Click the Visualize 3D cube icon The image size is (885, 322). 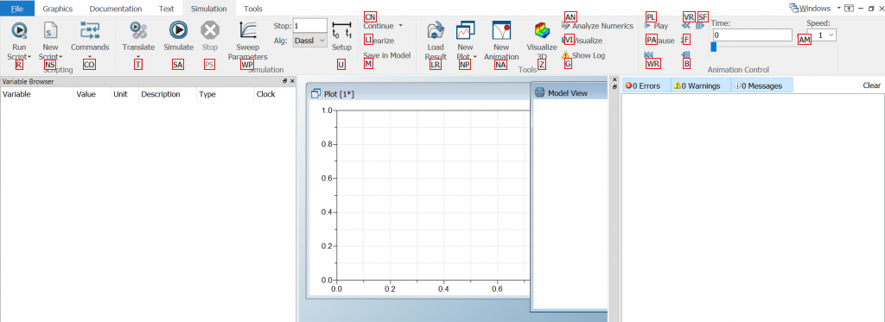(542, 30)
